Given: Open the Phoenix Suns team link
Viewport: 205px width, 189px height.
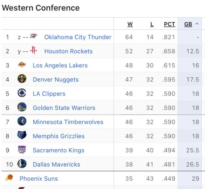Looking at the screenshot, I should pos(39,178).
